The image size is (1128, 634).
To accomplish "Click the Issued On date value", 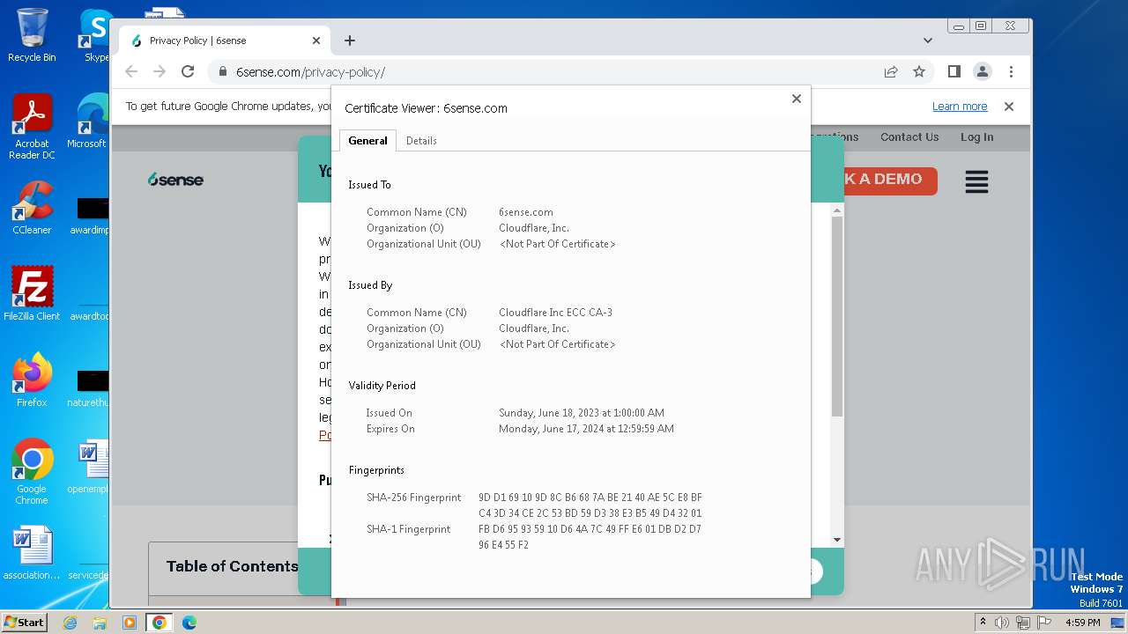I will click(x=582, y=413).
